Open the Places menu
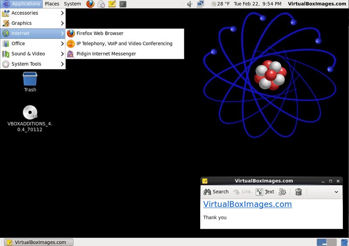 click(52, 4)
